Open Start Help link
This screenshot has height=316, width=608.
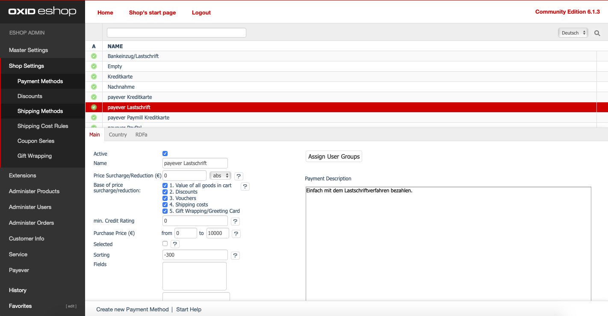point(189,310)
